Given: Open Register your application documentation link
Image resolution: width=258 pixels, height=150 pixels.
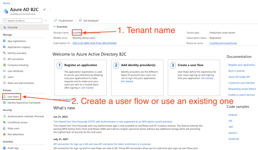Looking at the screenshot, I should (x=242, y=65).
